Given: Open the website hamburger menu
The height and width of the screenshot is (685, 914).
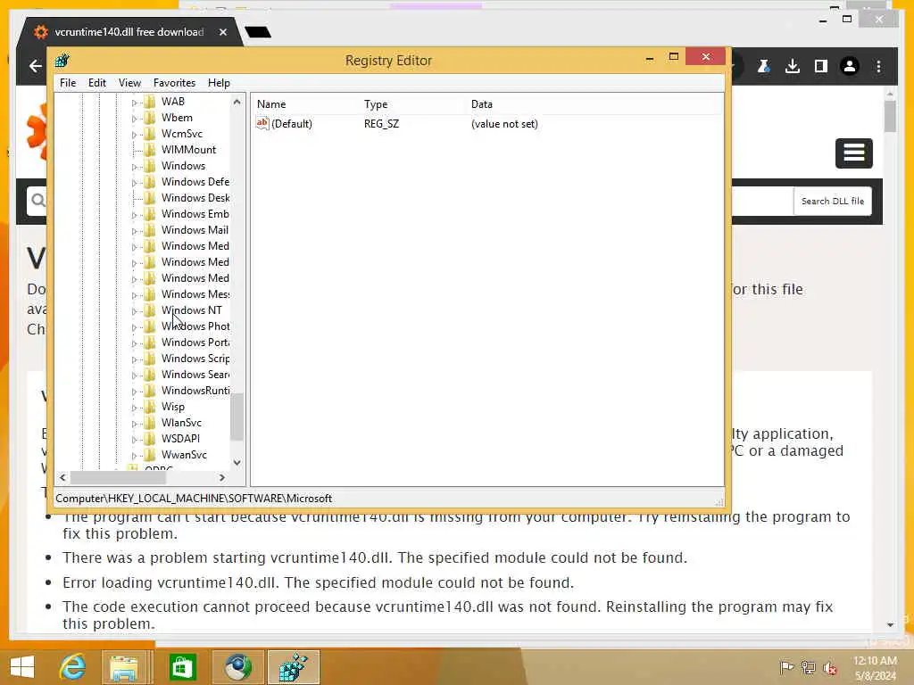Looking at the screenshot, I should [853, 153].
